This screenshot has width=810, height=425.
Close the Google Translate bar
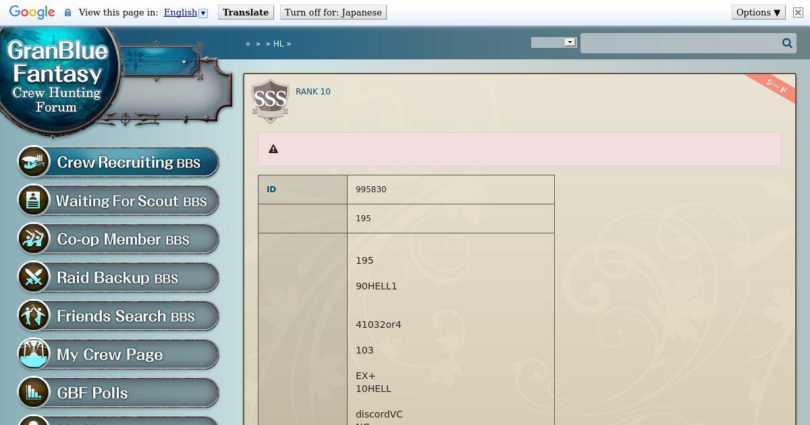[797, 12]
